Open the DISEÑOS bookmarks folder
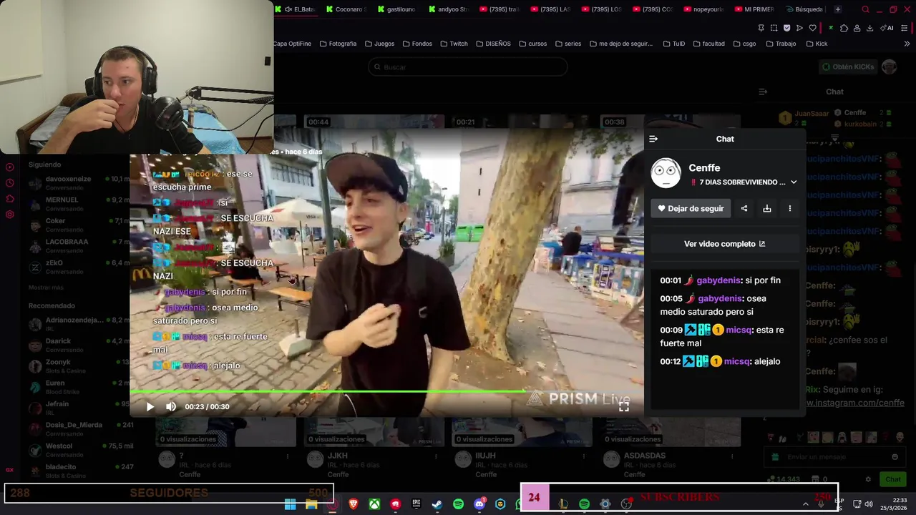916x515 pixels. click(493, 44)
